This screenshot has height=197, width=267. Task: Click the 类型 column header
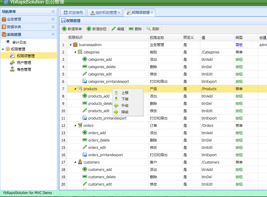pyautogui.click(x=246, y=37)
